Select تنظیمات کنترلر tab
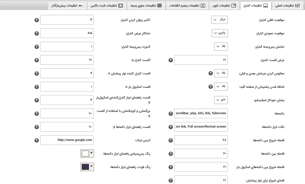Image resolution: width=305 pixels, height=184 pixels. [x=256, y=5]
